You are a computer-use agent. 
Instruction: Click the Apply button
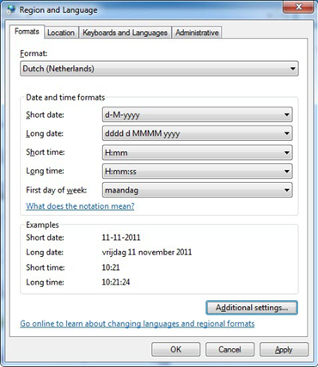click(284, 350)
